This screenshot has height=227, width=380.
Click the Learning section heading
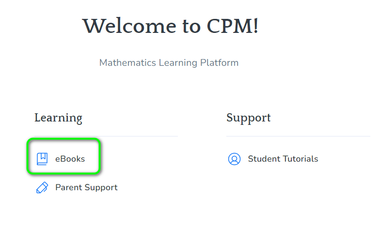coord(58,118)
